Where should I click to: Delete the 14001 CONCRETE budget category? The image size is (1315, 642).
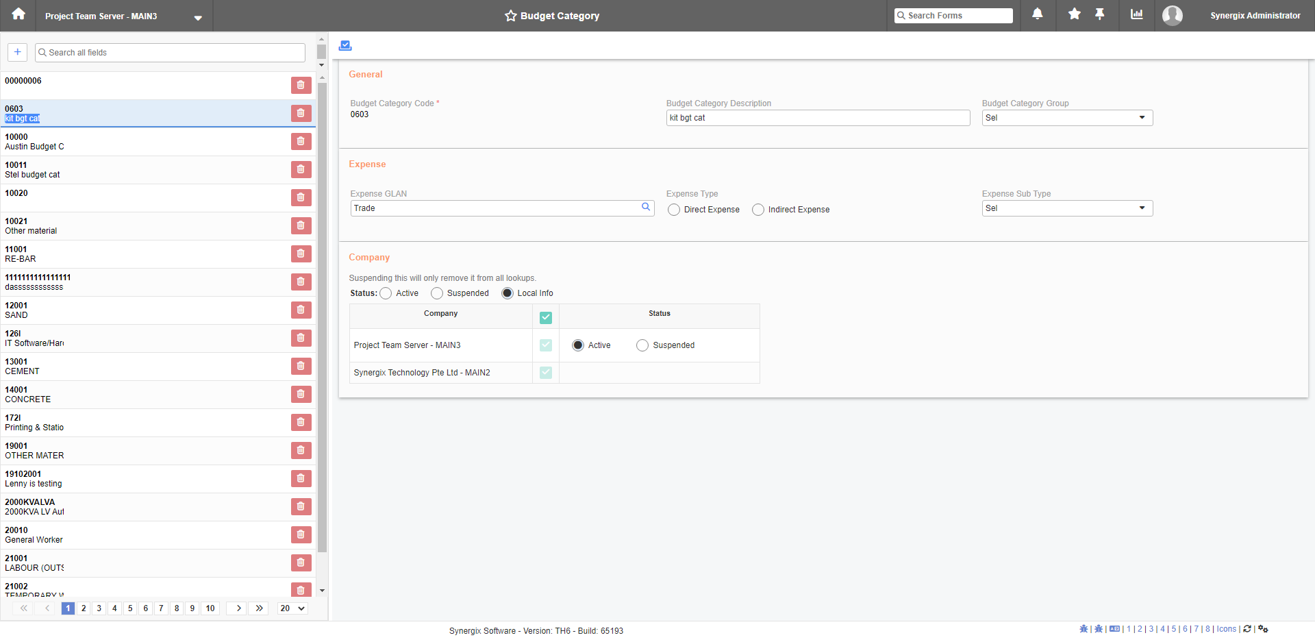[x=301, y=394]
